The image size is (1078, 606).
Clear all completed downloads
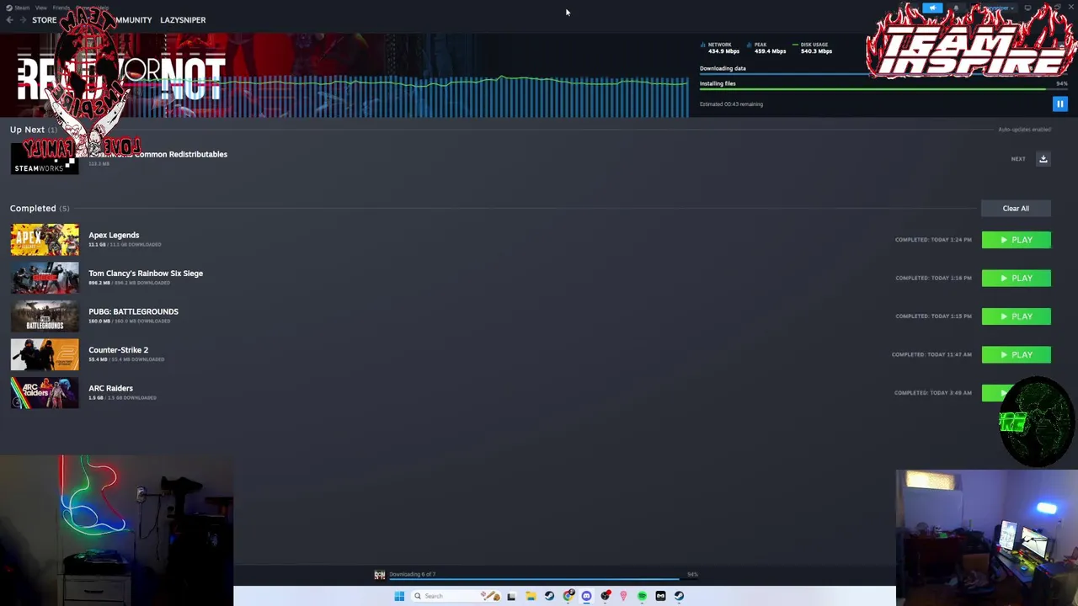(x=1016, y=209)
